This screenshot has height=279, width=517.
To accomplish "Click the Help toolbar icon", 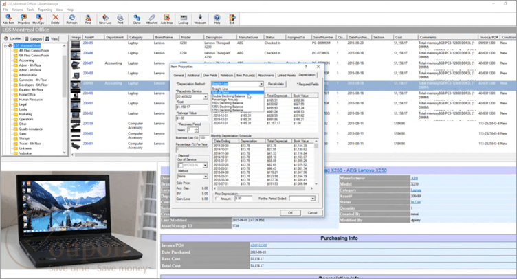I will click(217, 19).
